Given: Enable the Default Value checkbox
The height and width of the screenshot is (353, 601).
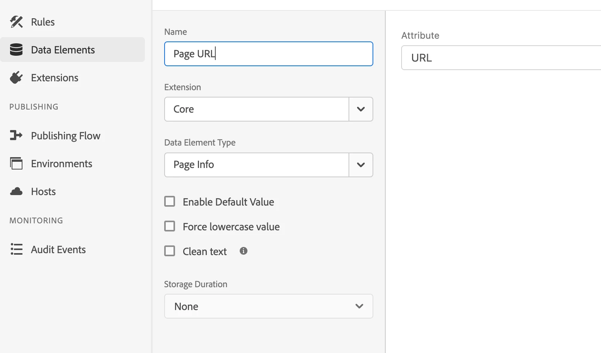Looking at the screenshot, I should pos(170,202).
